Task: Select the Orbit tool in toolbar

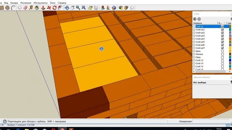Action: pos(67,8)
